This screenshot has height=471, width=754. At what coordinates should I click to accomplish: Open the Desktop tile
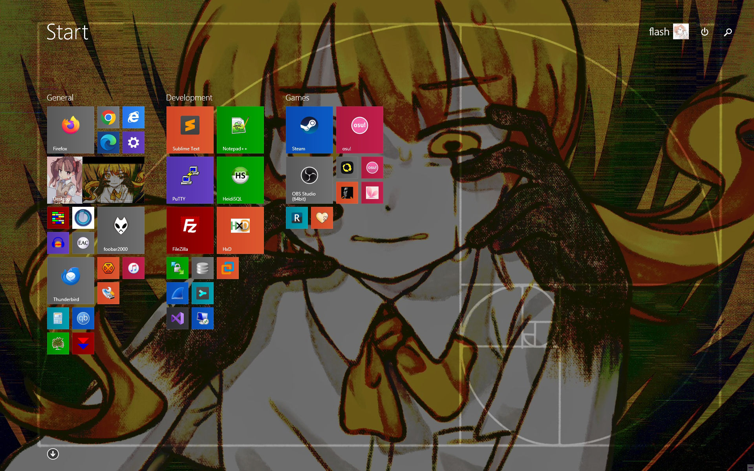click(96, 180)
